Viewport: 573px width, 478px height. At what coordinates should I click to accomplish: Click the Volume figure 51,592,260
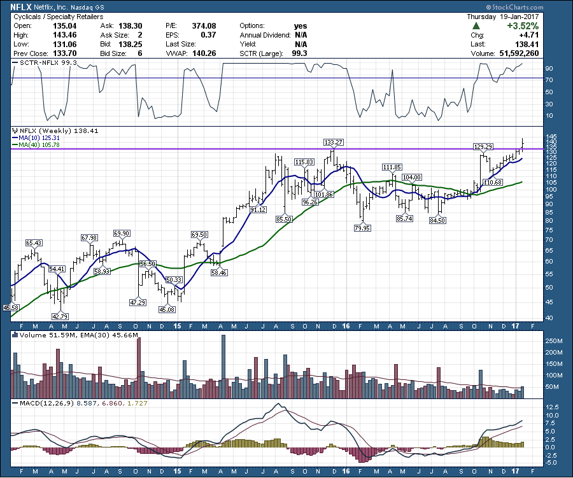[x=519, y=53]
